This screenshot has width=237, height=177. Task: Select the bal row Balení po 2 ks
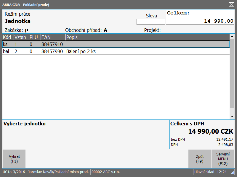click(116, 51)
